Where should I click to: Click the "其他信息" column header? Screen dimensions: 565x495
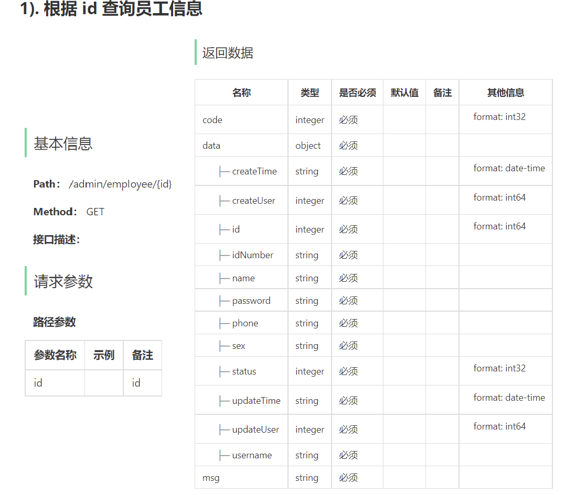pyautogui.click(x=506, y=93)
